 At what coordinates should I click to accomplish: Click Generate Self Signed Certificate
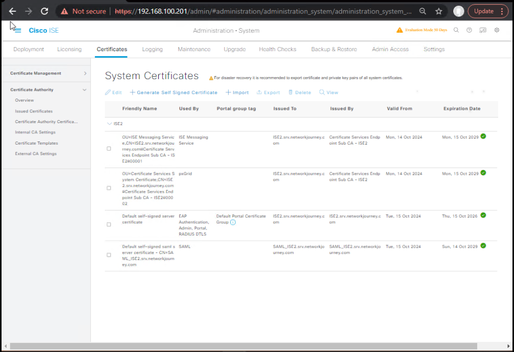(174, 92)
